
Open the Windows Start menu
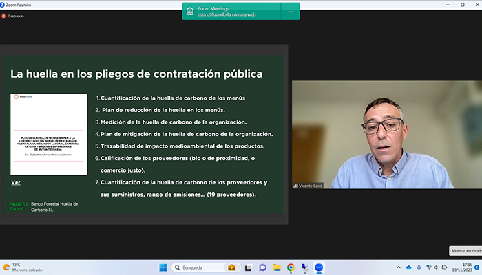pos(164,267)
